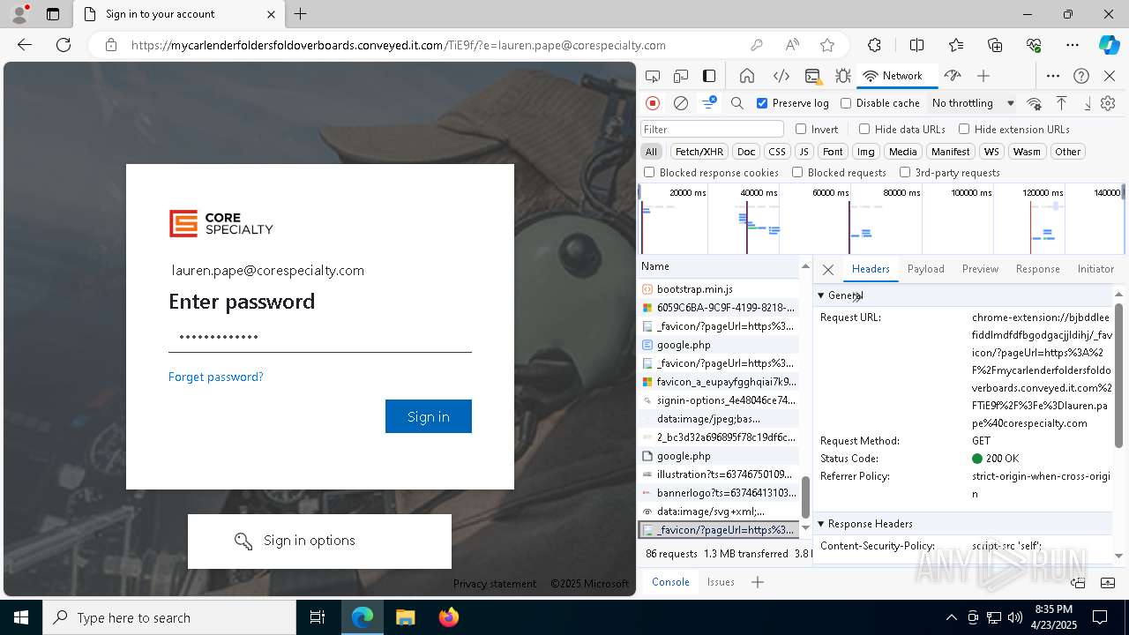Switch to the Payload tab
The image size is (1129, 635).
point(926,269)
